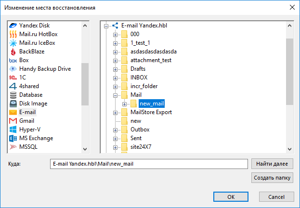Click the plugin list scrollbar thumb
Viewport: 300px width, 208px height.
(85, 84)
